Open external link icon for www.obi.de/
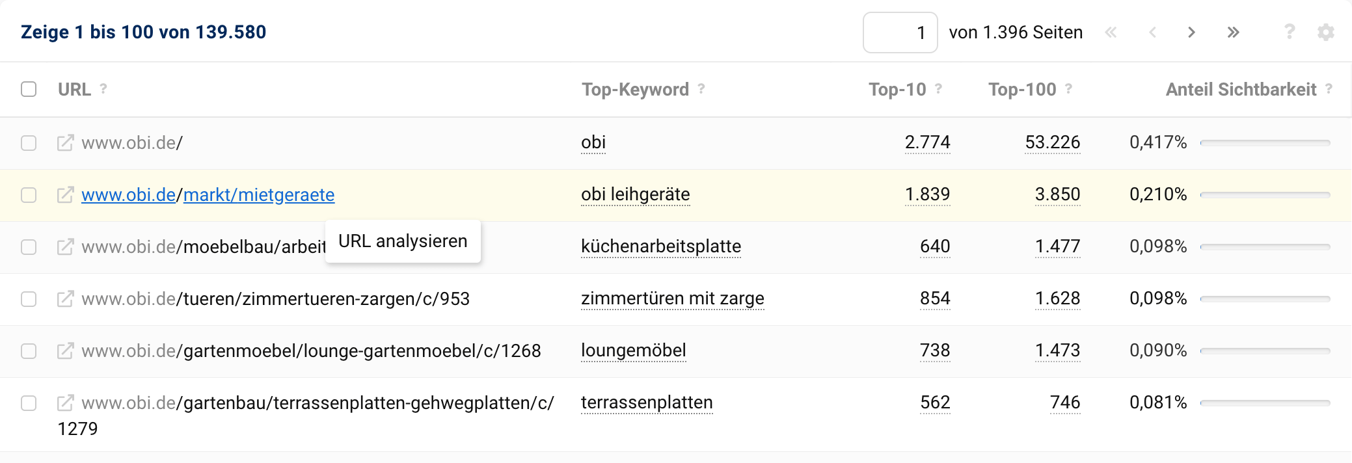The height and width of the screenshot is (463, 1352). click(65, 142)
